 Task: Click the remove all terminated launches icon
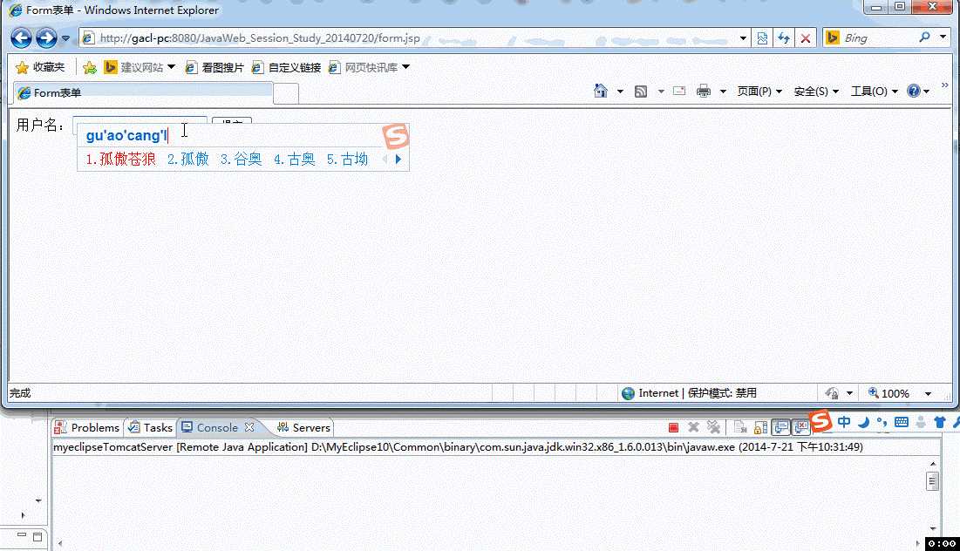[713, 427]
